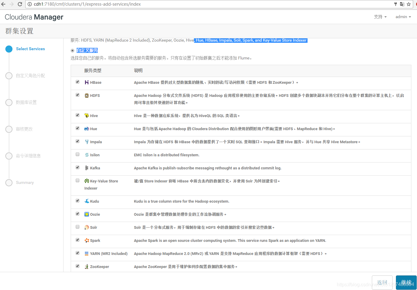Uncheck the HBase checkbox
Viewport: 417px width, 290px height.
click(x=78, y=82)
